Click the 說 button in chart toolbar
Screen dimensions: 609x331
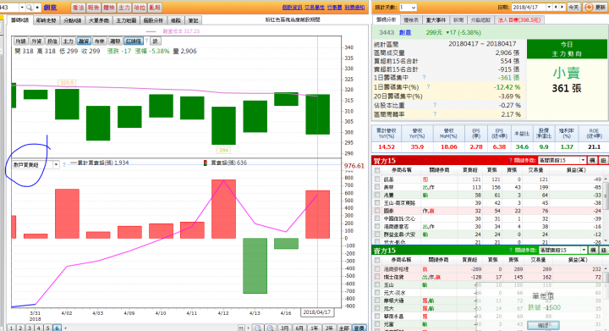click(156, 41)
